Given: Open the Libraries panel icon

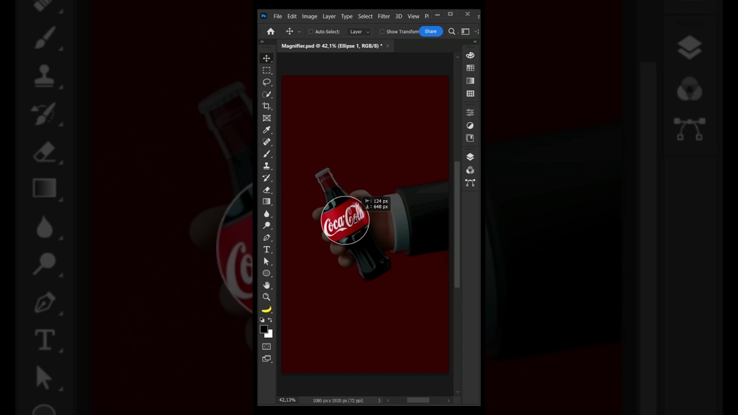Looking at the screenshot, I should pos(470,138).
